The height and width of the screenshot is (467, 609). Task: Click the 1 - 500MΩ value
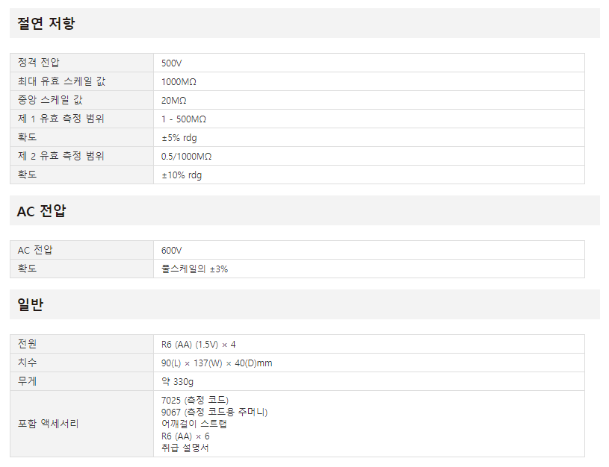(x=184, y=119)
